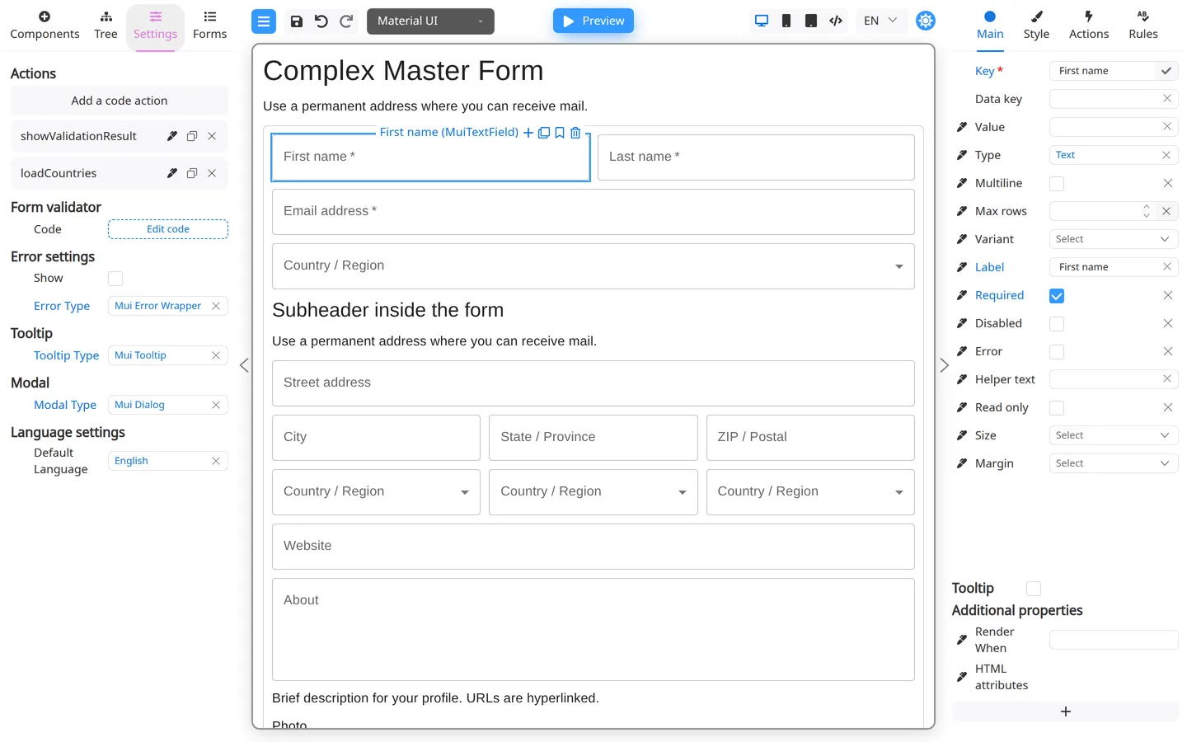Image resolution: width=1187 pixels, height=742 pixels.
Task: Open the EN language dropdown
Action: point(880,21)
